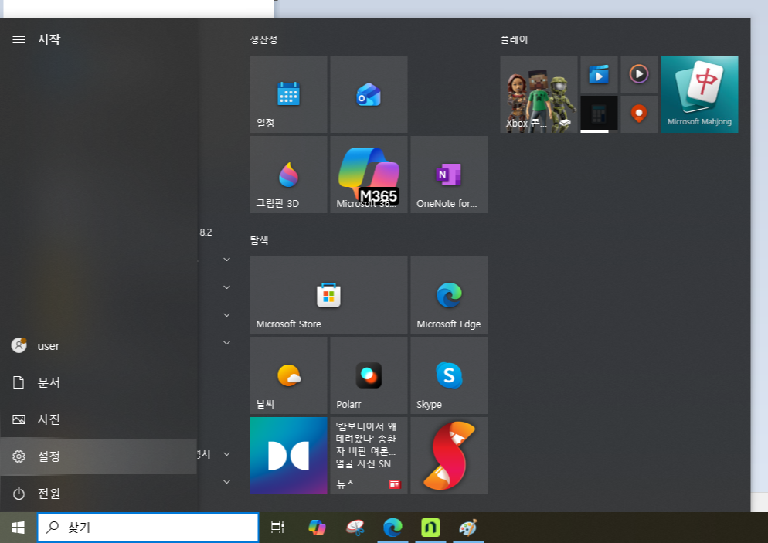The height and width of the screenshot is (543, 768).
Task: Click the 생산성 group header
Action: coord(263,39)
